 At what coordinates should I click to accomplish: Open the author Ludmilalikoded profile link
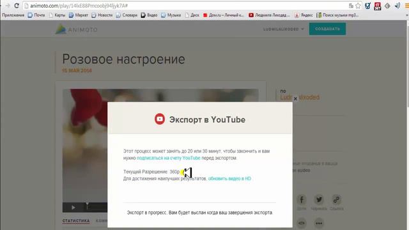tap(300, 97)
